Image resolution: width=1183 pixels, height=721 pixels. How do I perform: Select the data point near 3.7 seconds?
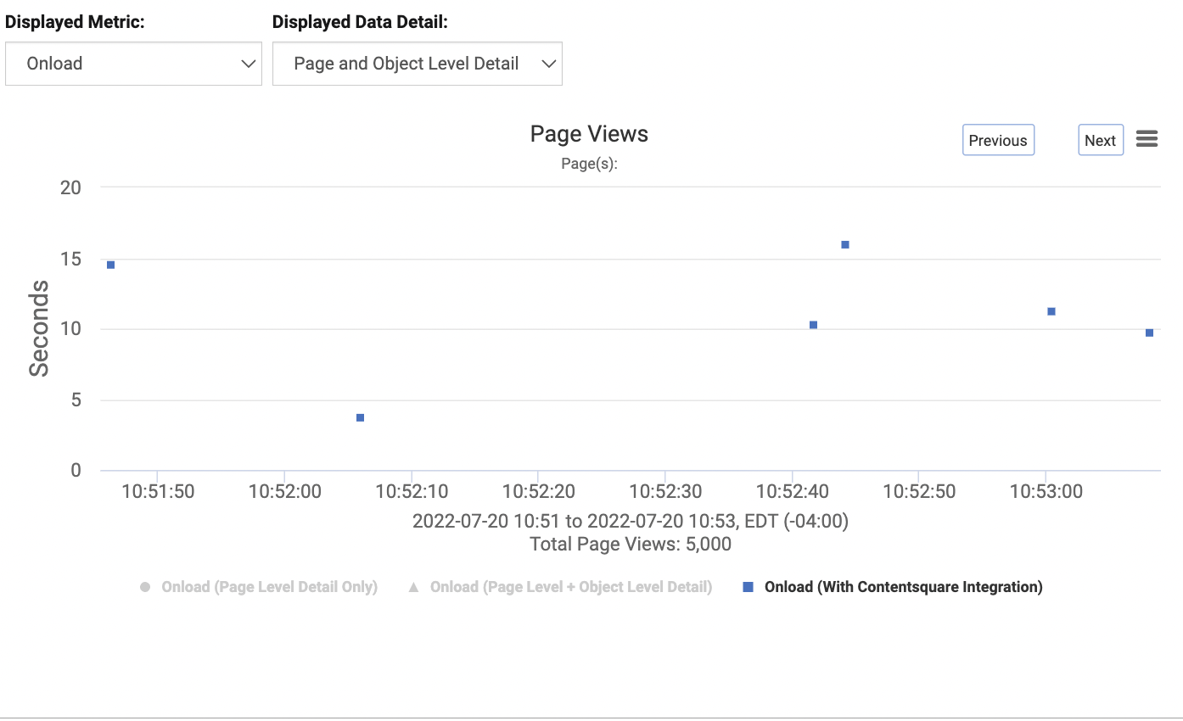pyautogui.click(x=360, y=418)
